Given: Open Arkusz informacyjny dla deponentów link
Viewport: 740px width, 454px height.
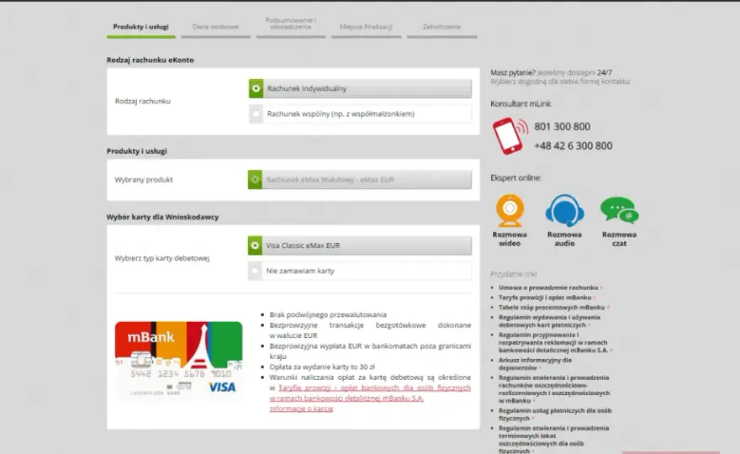Looking at the screenshot, I should (x=535, y=364).
